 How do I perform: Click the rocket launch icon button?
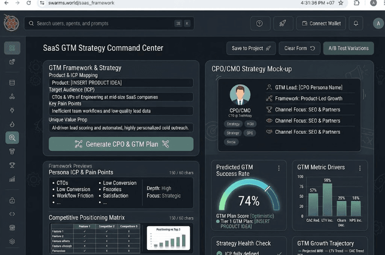tap(283, 24)
